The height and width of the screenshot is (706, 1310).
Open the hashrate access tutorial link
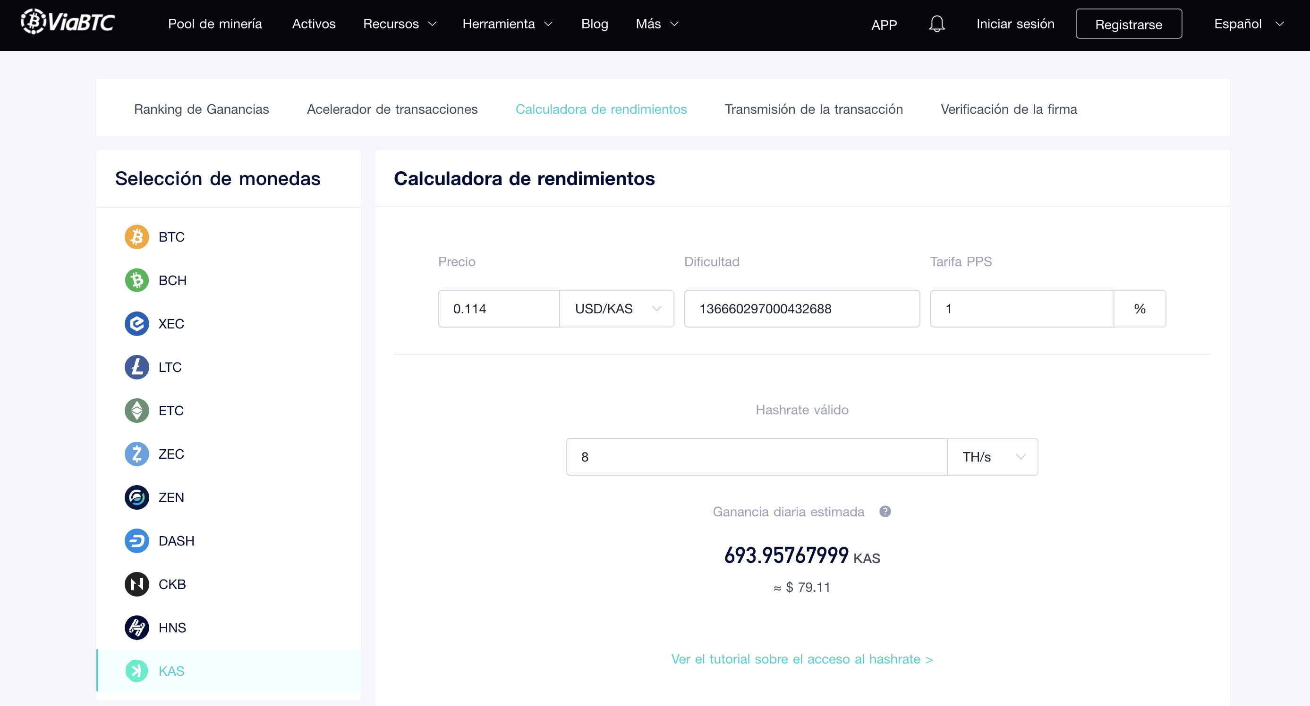tap(801, 659)
